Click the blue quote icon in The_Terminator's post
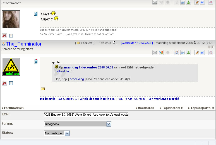216x145 pixels. pos(202,53)
